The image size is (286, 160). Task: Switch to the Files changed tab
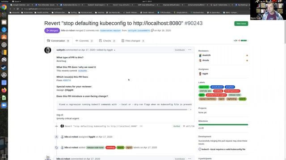point(133,41)
